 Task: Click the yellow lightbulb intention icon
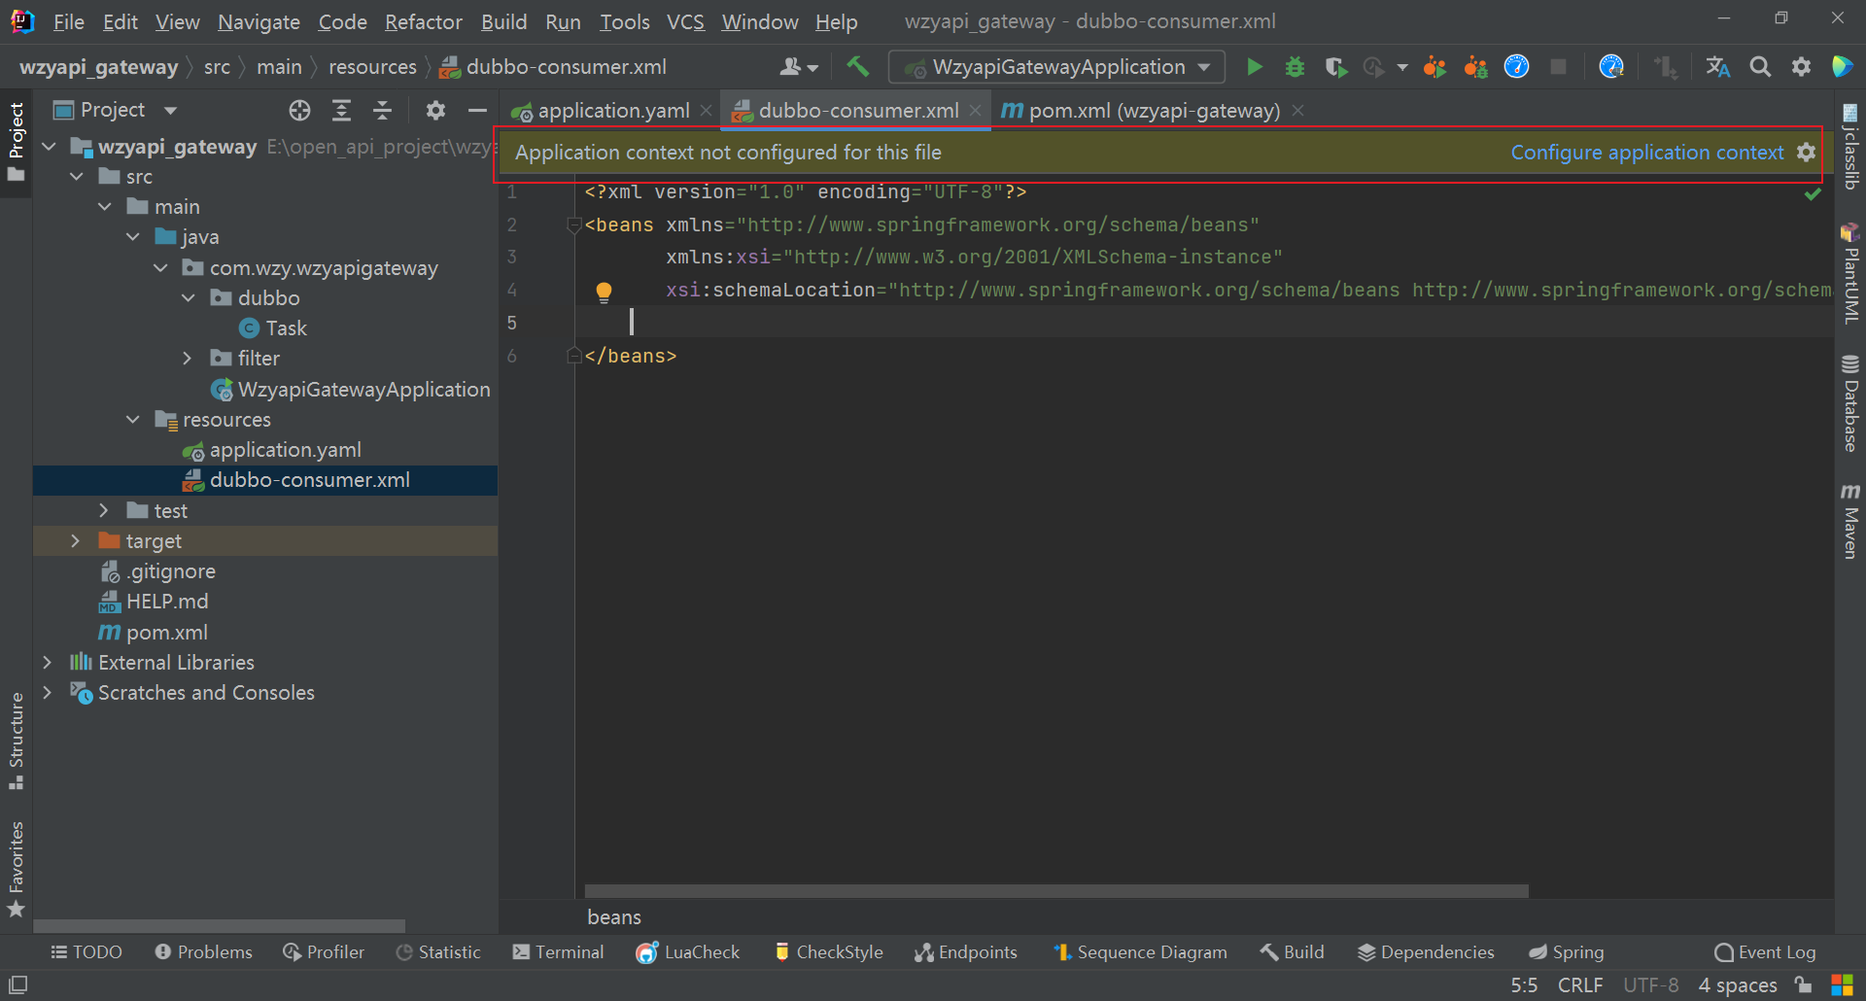pyautogui.click(x=604, y=291)
